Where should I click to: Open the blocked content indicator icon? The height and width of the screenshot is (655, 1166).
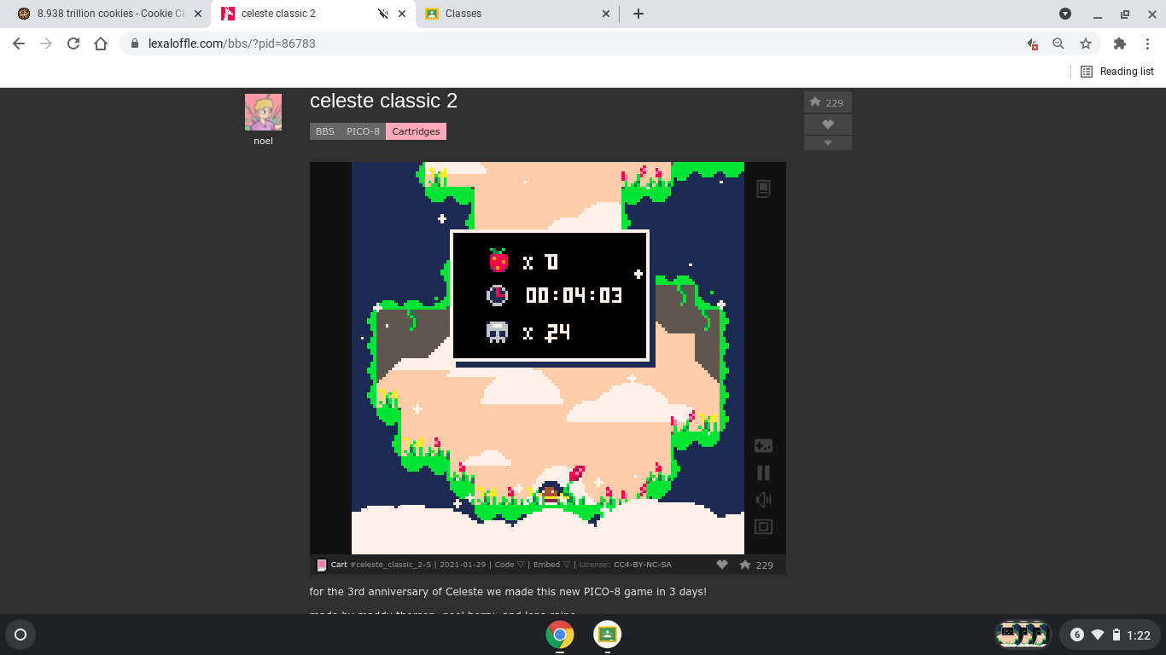coord(1033,43)
